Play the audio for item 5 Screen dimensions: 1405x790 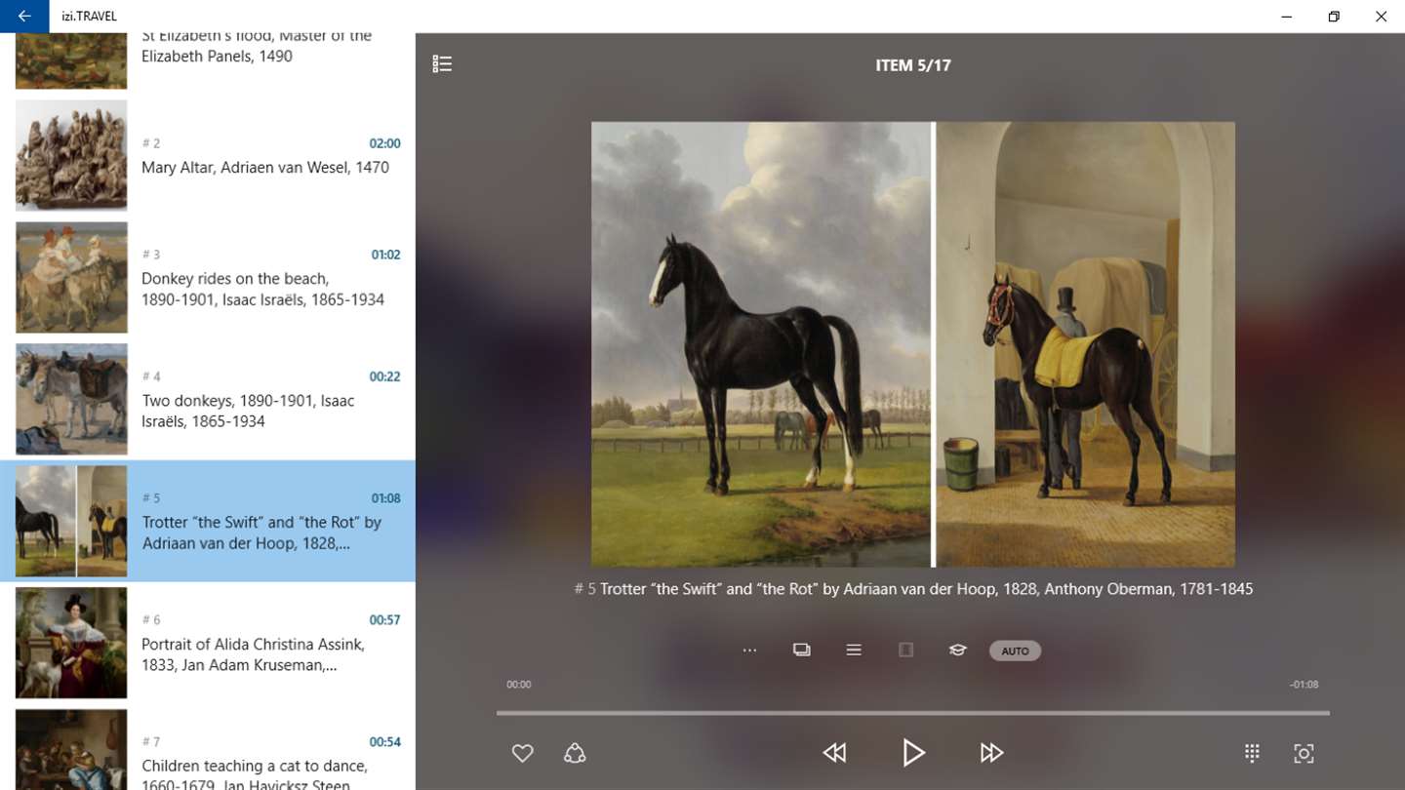click(x=913, y=752)
